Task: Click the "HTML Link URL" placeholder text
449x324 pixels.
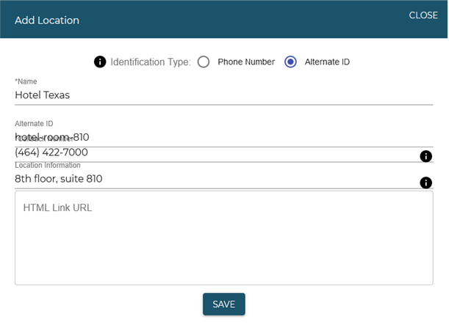Action: (x=57, y=208)
